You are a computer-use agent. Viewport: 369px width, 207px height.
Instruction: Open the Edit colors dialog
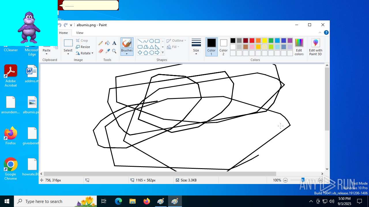point(299,47)
